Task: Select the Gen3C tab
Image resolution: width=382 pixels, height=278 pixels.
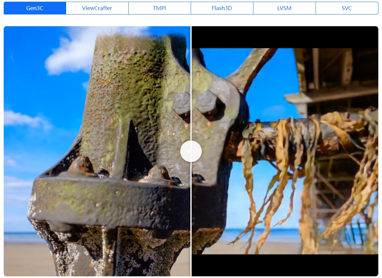Action: pyautogui.click(x=35, y=8)
